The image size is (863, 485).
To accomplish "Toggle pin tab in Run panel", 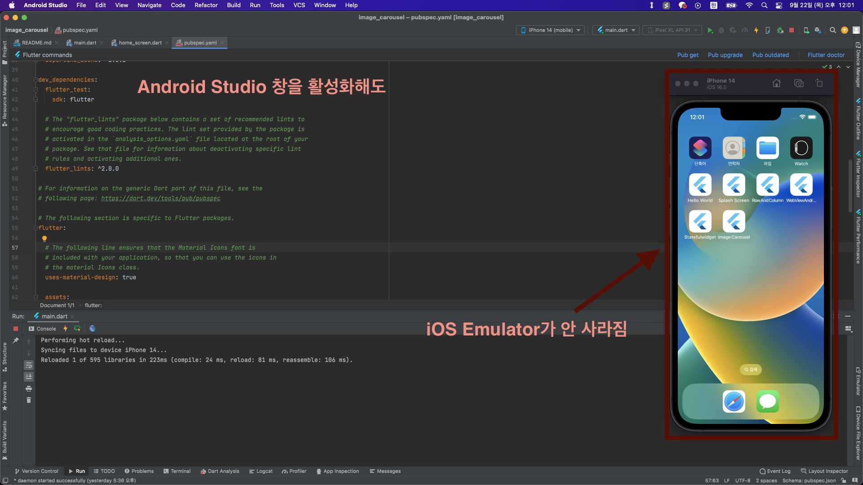I will pos(16,340).
